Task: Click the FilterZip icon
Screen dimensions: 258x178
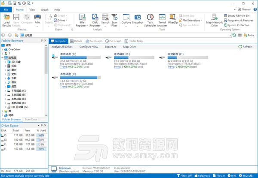Action: tap(173, 18)
